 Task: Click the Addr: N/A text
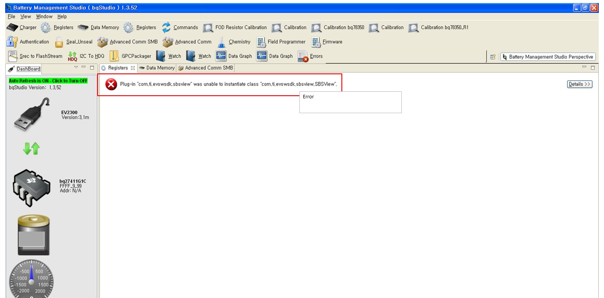pos(70,191)
